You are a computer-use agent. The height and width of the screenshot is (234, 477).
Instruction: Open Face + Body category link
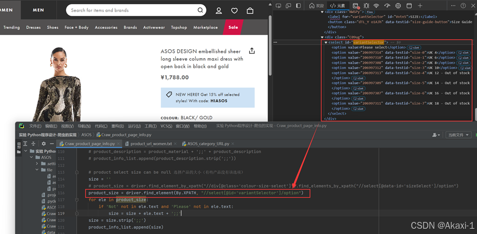[77, 27]
